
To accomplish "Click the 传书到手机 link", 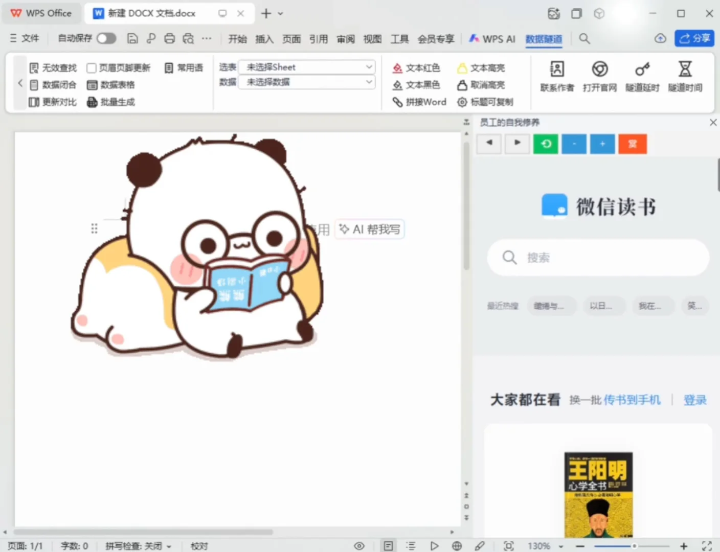I will pos(632,400).
